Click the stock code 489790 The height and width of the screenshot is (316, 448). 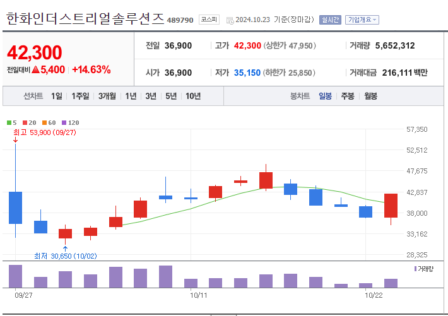(x=180, y=20)
